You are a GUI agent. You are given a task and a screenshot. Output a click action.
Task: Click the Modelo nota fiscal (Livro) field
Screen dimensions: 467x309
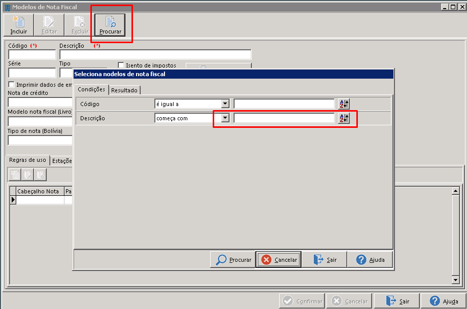(x=40, y=121)
